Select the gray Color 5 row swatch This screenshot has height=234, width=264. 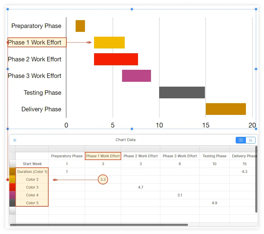point(12,203)
